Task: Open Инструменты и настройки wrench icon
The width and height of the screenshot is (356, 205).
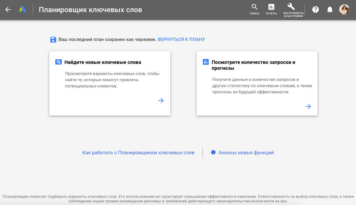Action: coord(291,7)
